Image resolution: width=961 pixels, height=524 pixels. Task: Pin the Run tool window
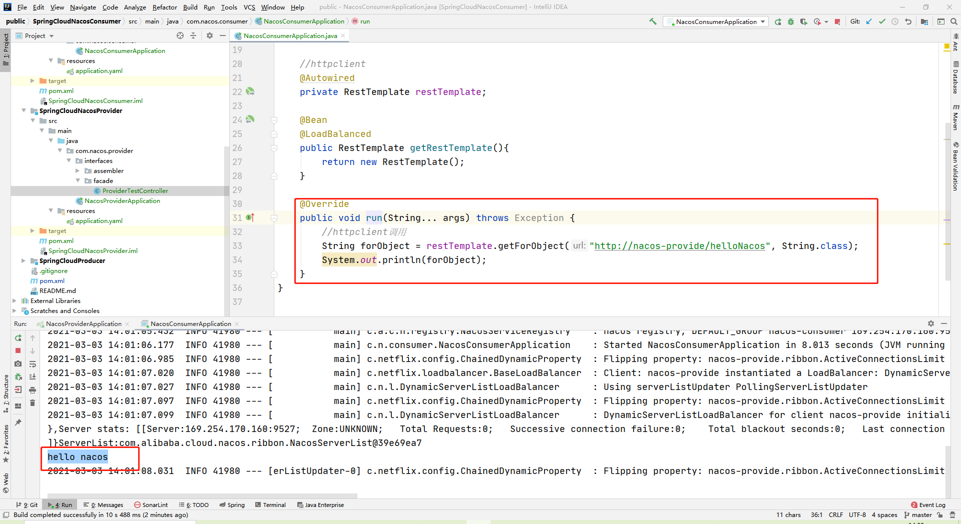[x=19, y=421]
